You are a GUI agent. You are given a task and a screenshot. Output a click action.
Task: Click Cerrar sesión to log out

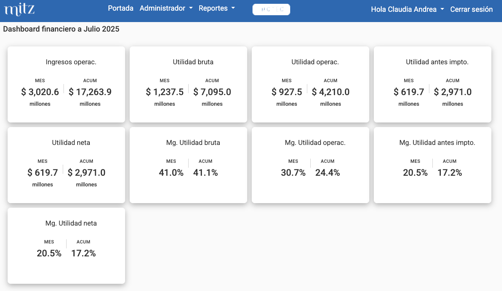[x=471, y=10]
